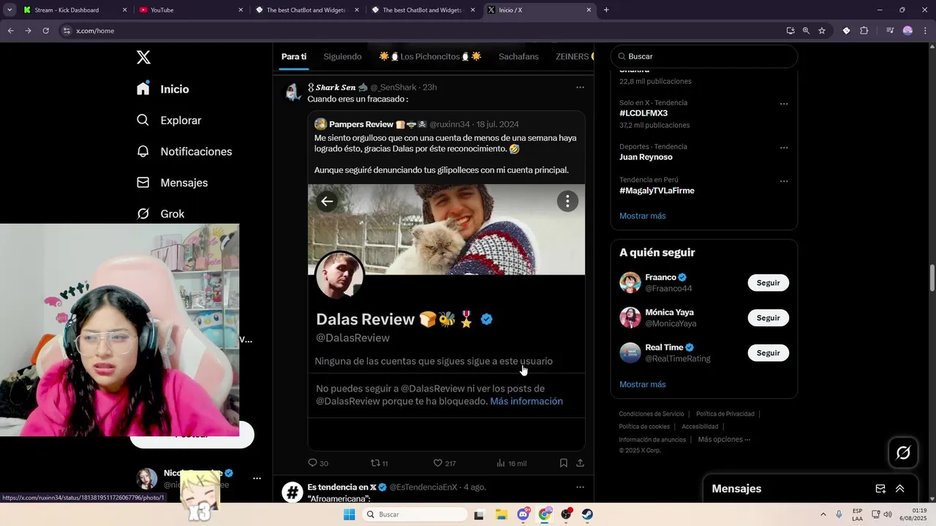Screen dimensions: 936x526
Task: Click Mostrar más under A quién seguir
Action: point(643,384)
